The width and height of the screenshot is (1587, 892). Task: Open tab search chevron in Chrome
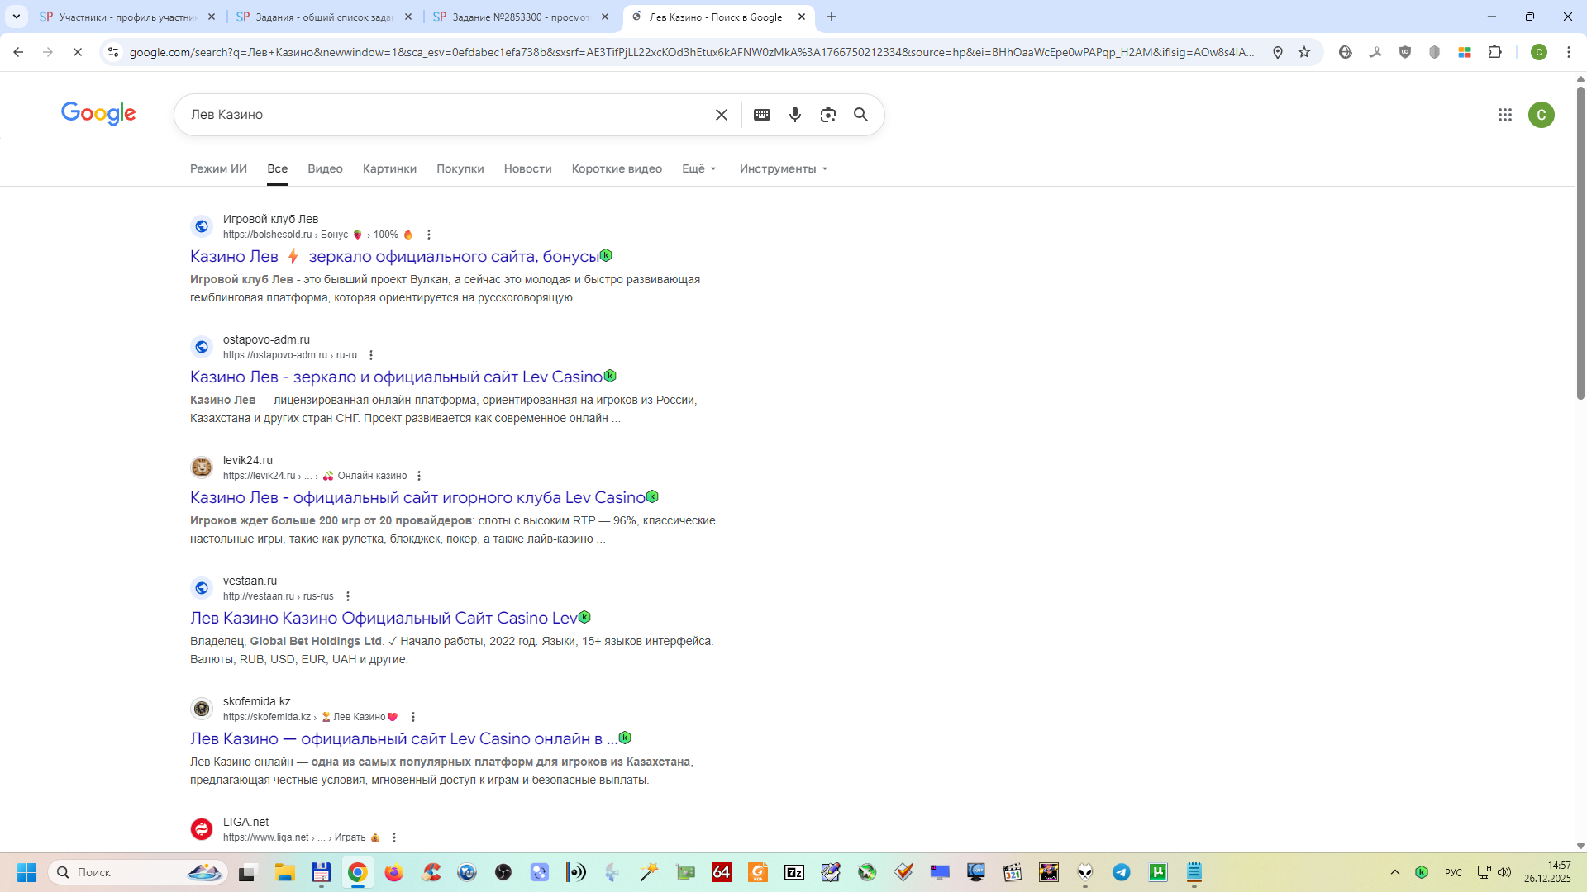(17, 17)
